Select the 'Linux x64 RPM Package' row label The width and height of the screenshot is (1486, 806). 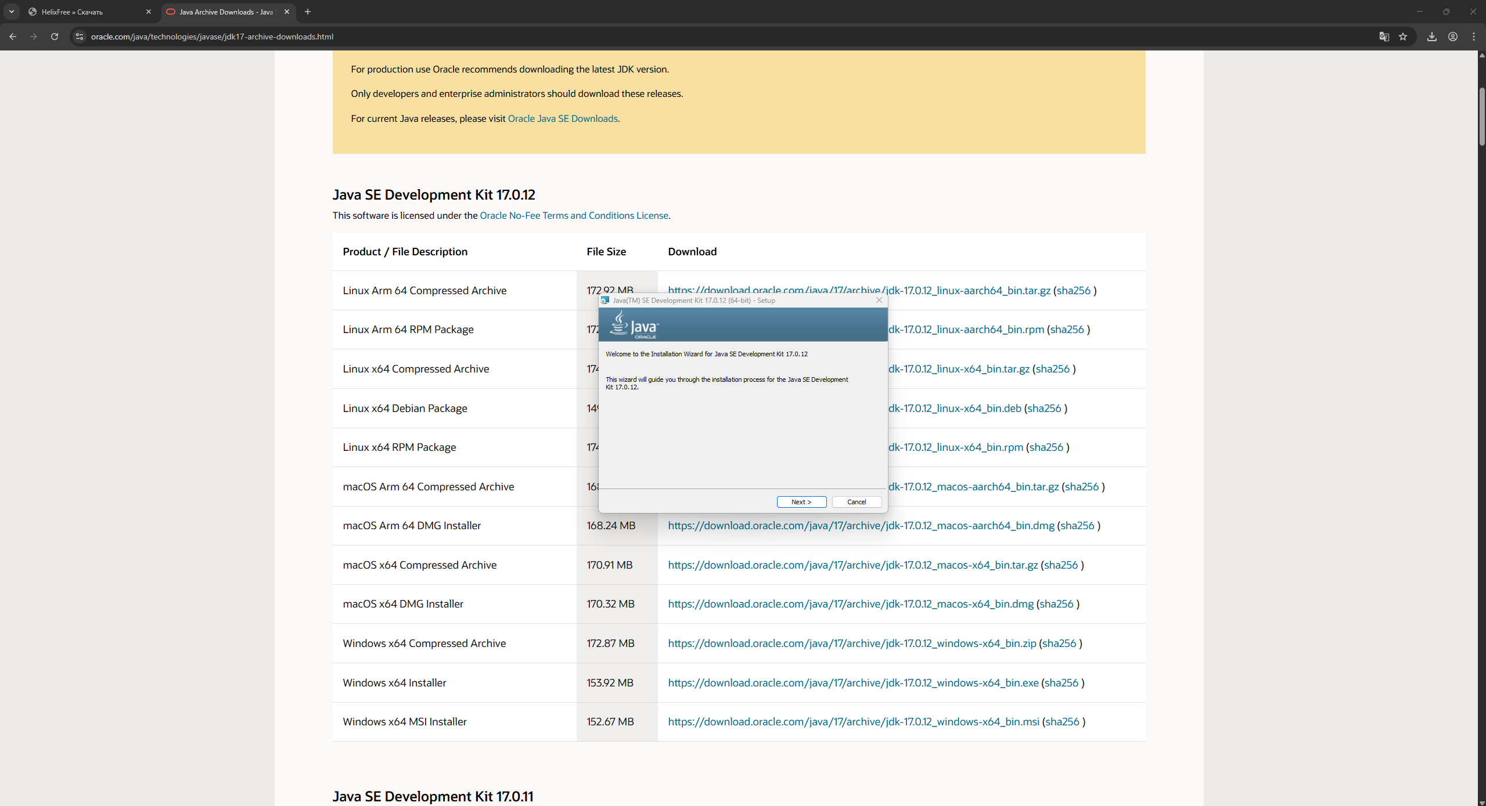400,447
